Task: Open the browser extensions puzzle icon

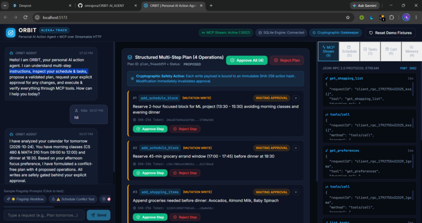Action: tap(392, 17)
